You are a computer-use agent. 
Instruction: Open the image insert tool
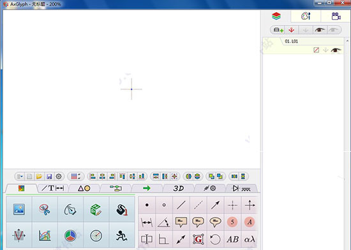(19, 209)
